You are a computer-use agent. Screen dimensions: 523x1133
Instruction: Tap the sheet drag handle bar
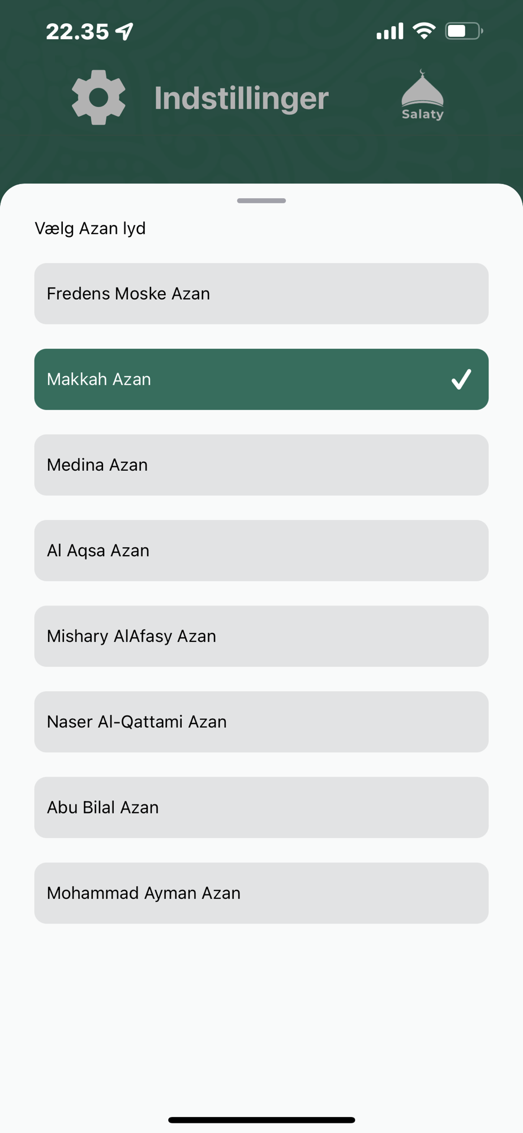click(x=261, y=201)
